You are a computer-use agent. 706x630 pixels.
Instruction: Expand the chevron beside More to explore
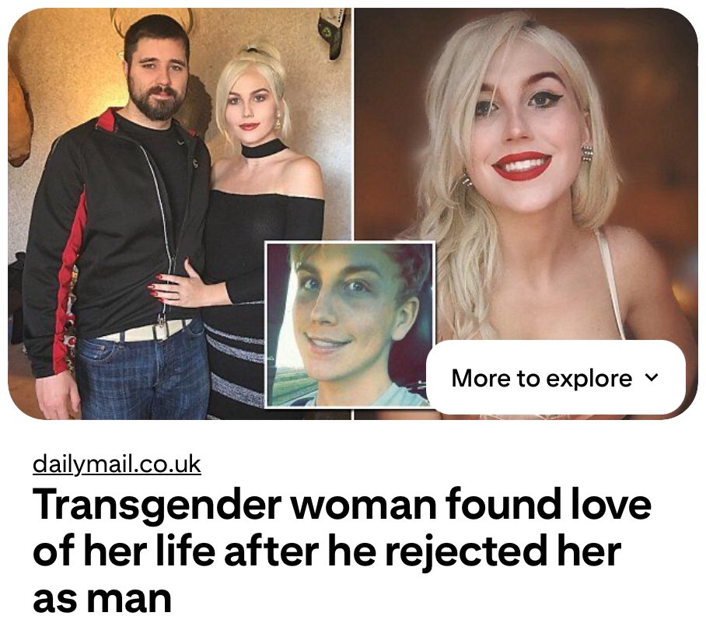pyautogui.click(x=652, y=377)
